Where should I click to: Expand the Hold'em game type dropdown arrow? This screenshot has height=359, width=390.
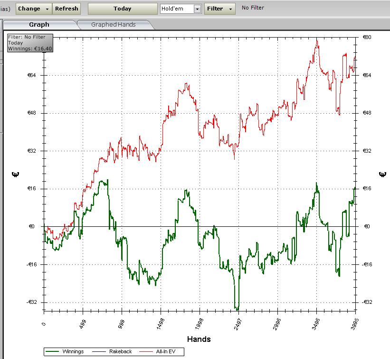click(197, 9)
